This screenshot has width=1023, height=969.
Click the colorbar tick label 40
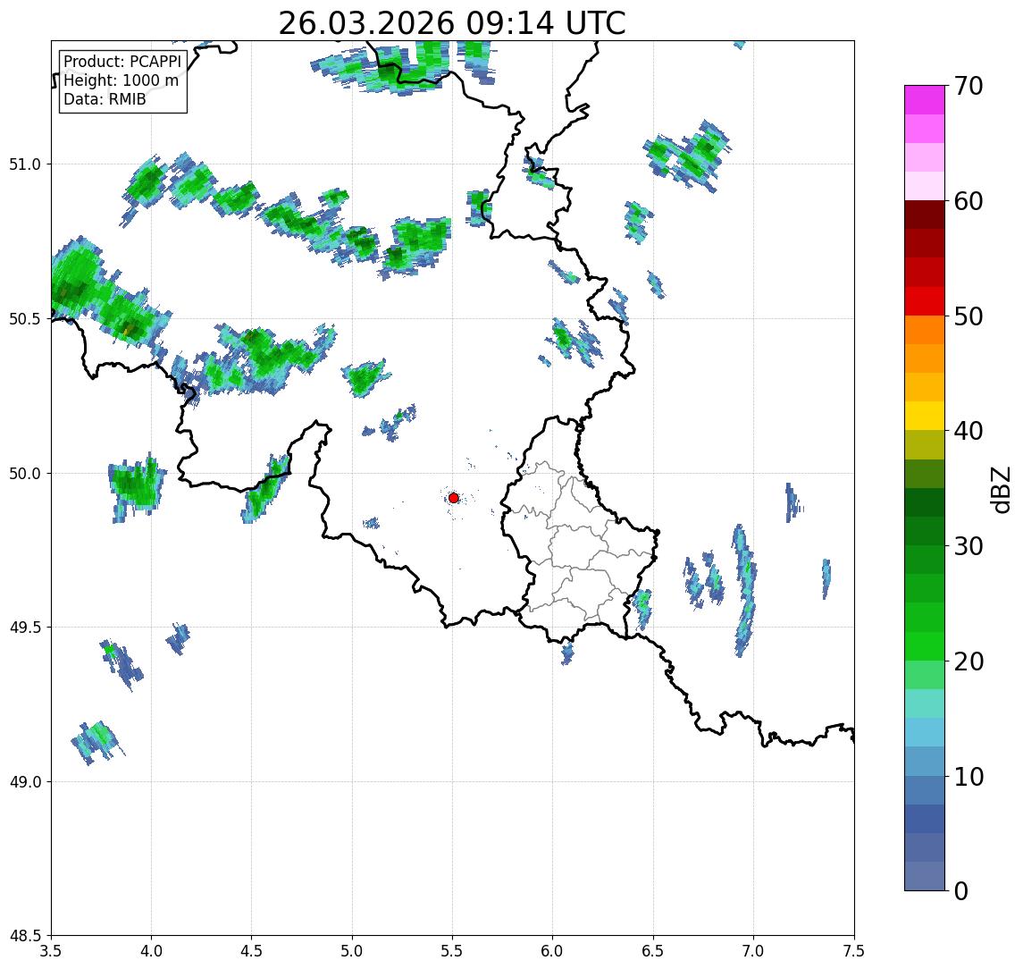click(968, 431)
